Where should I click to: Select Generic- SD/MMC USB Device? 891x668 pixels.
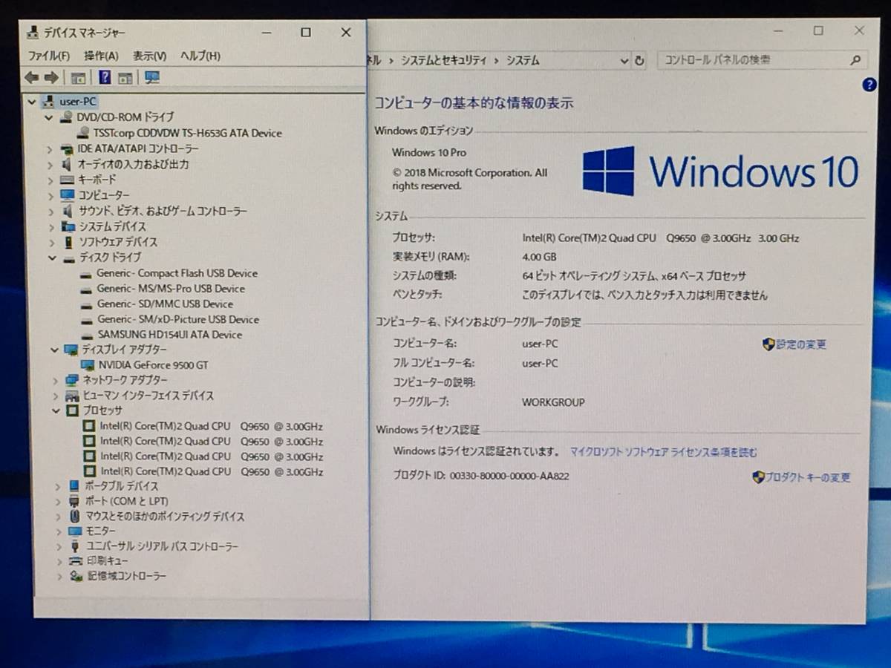[165, 304]
